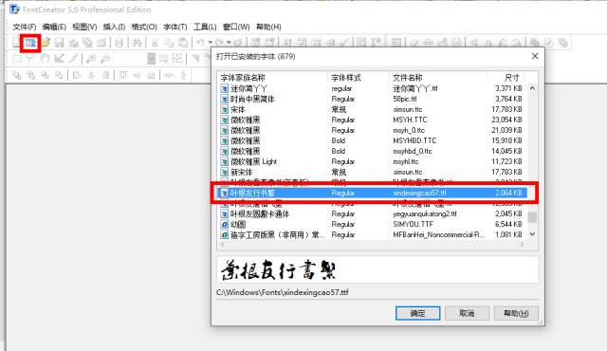
Task: Select the 时尚中黑简体 font row
Action: (x=373, y=99)
